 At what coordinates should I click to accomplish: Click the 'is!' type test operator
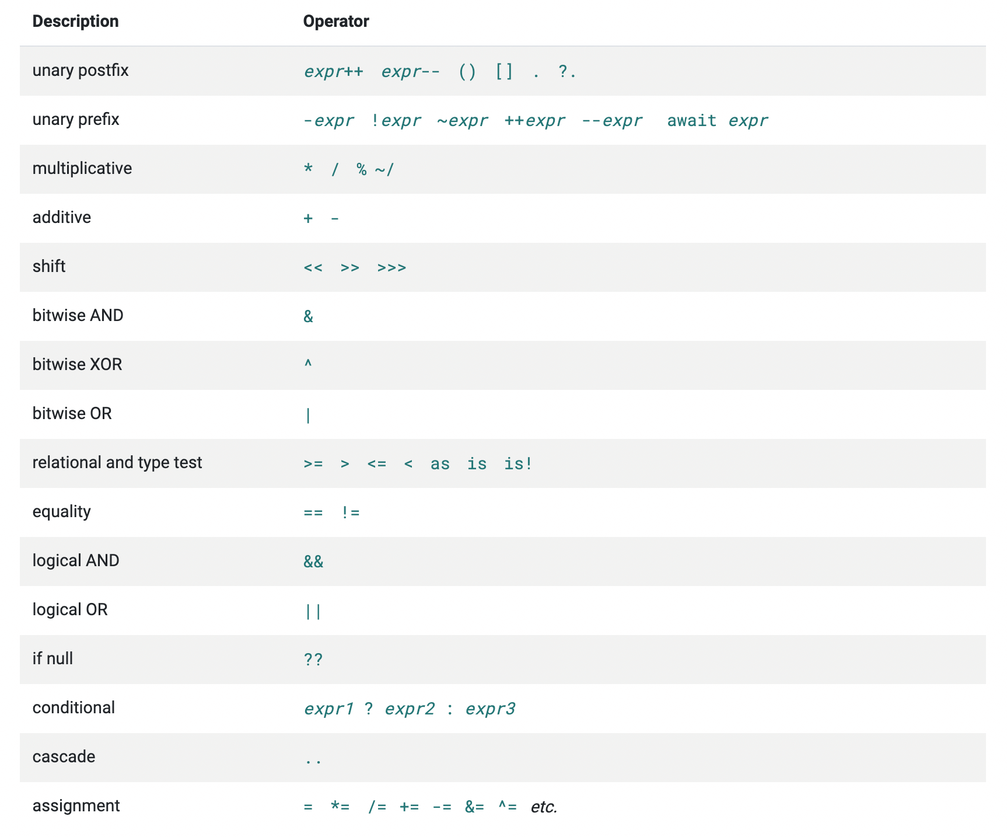pyautogui.click(x=518, y=464)
